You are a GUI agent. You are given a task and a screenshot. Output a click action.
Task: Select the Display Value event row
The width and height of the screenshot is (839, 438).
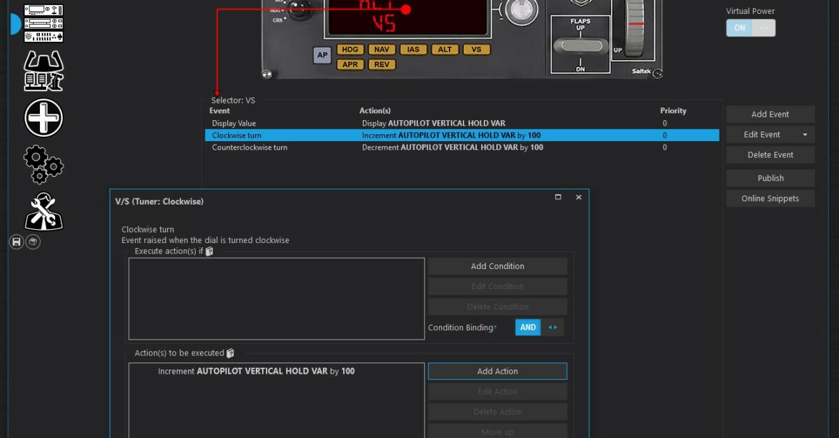point(234,123)
